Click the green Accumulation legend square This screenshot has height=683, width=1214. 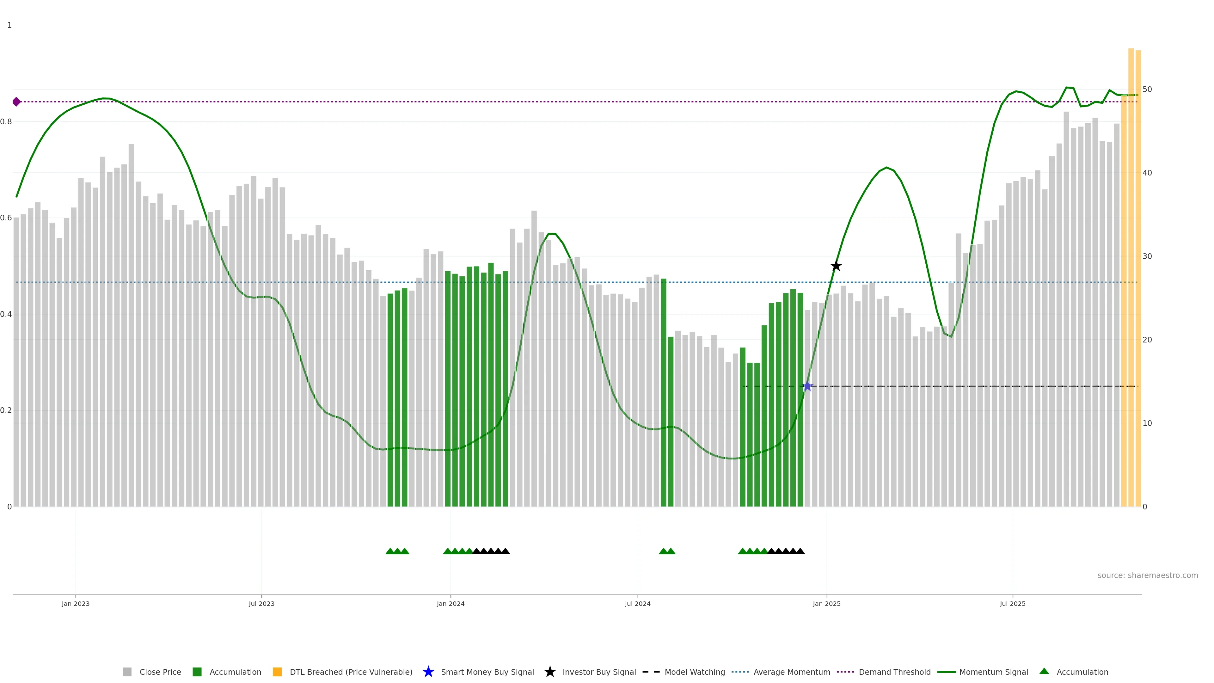197,672
